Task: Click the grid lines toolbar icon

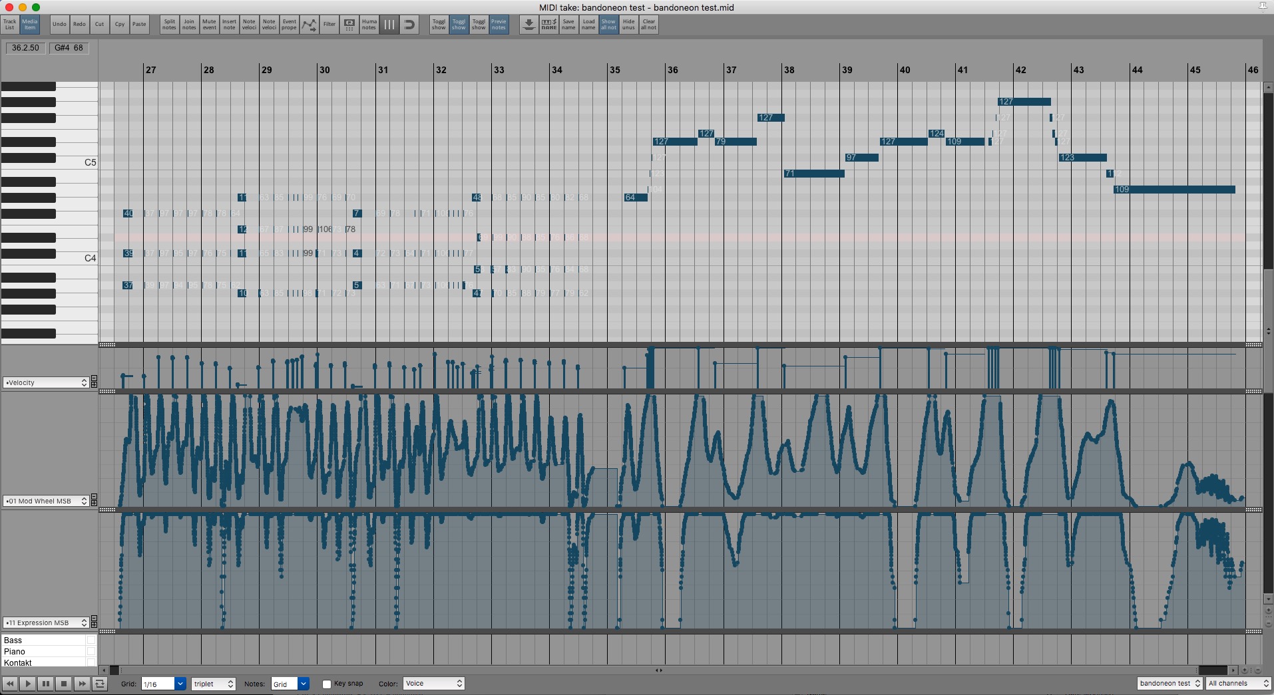Action: coord(389,25)
